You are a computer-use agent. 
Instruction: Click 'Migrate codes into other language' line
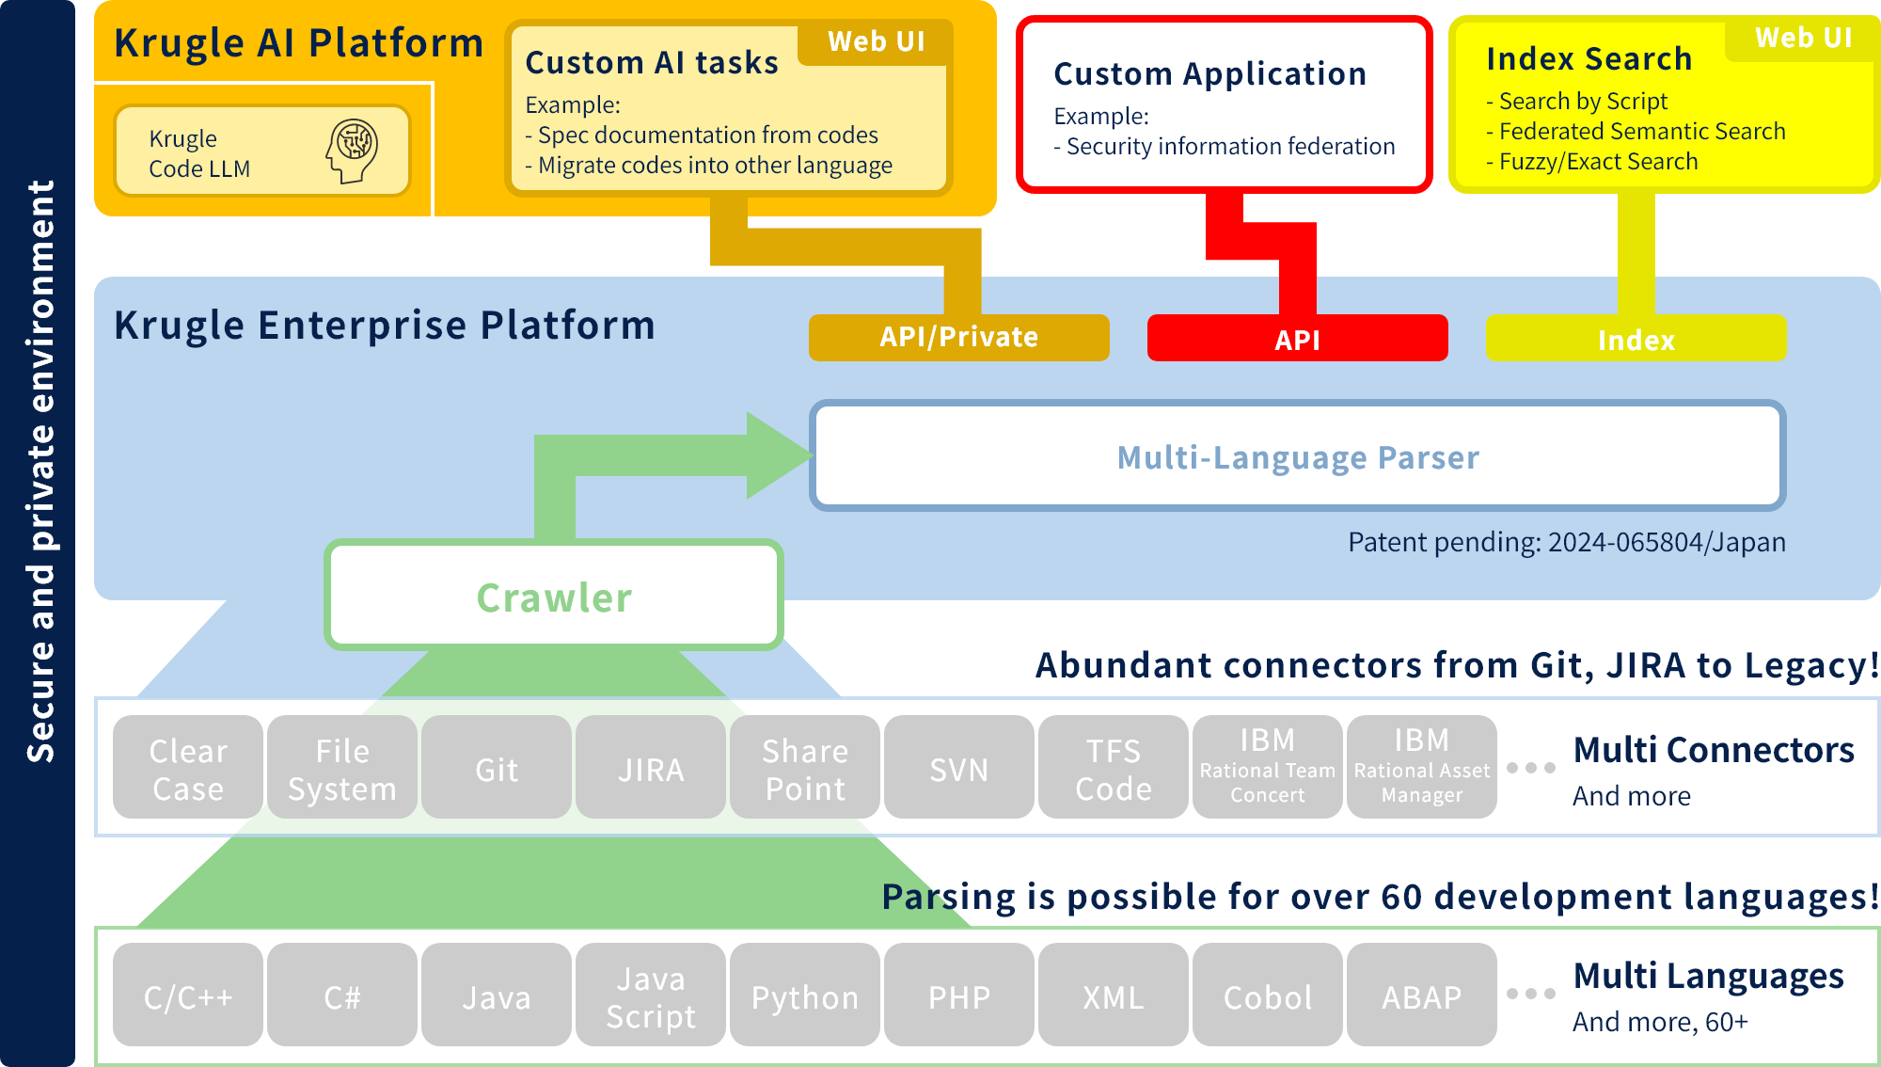pos(708,165)
